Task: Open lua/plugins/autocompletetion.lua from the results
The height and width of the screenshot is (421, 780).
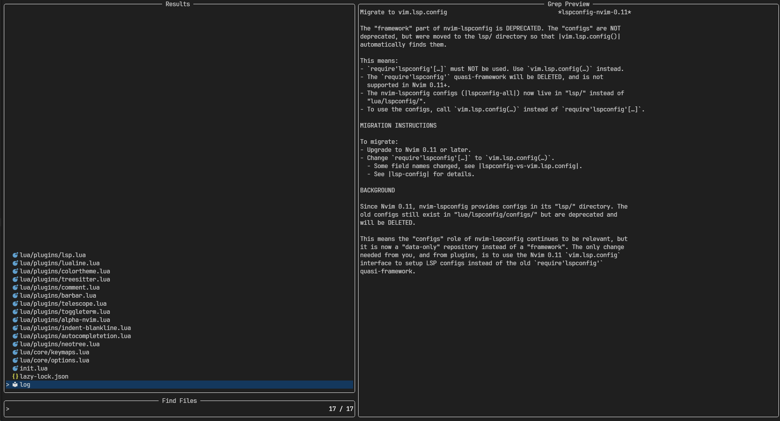Action: point(75,336)
